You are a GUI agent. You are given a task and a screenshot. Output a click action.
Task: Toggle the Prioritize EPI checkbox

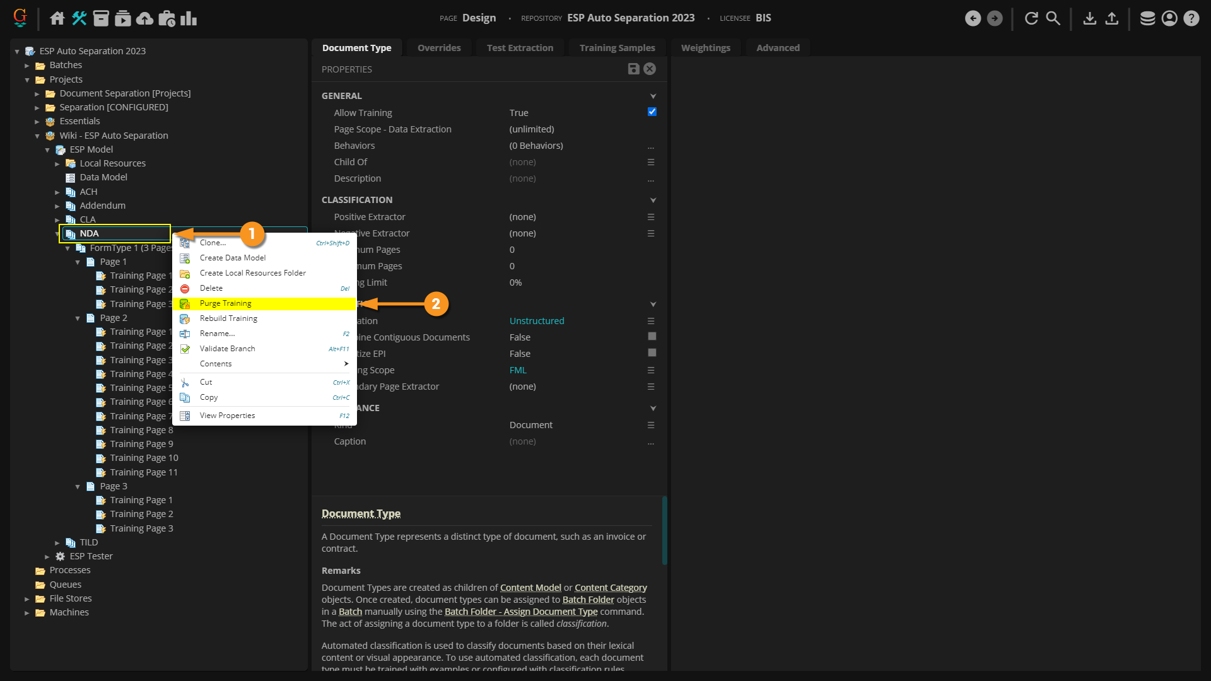[x=652, y=353]
